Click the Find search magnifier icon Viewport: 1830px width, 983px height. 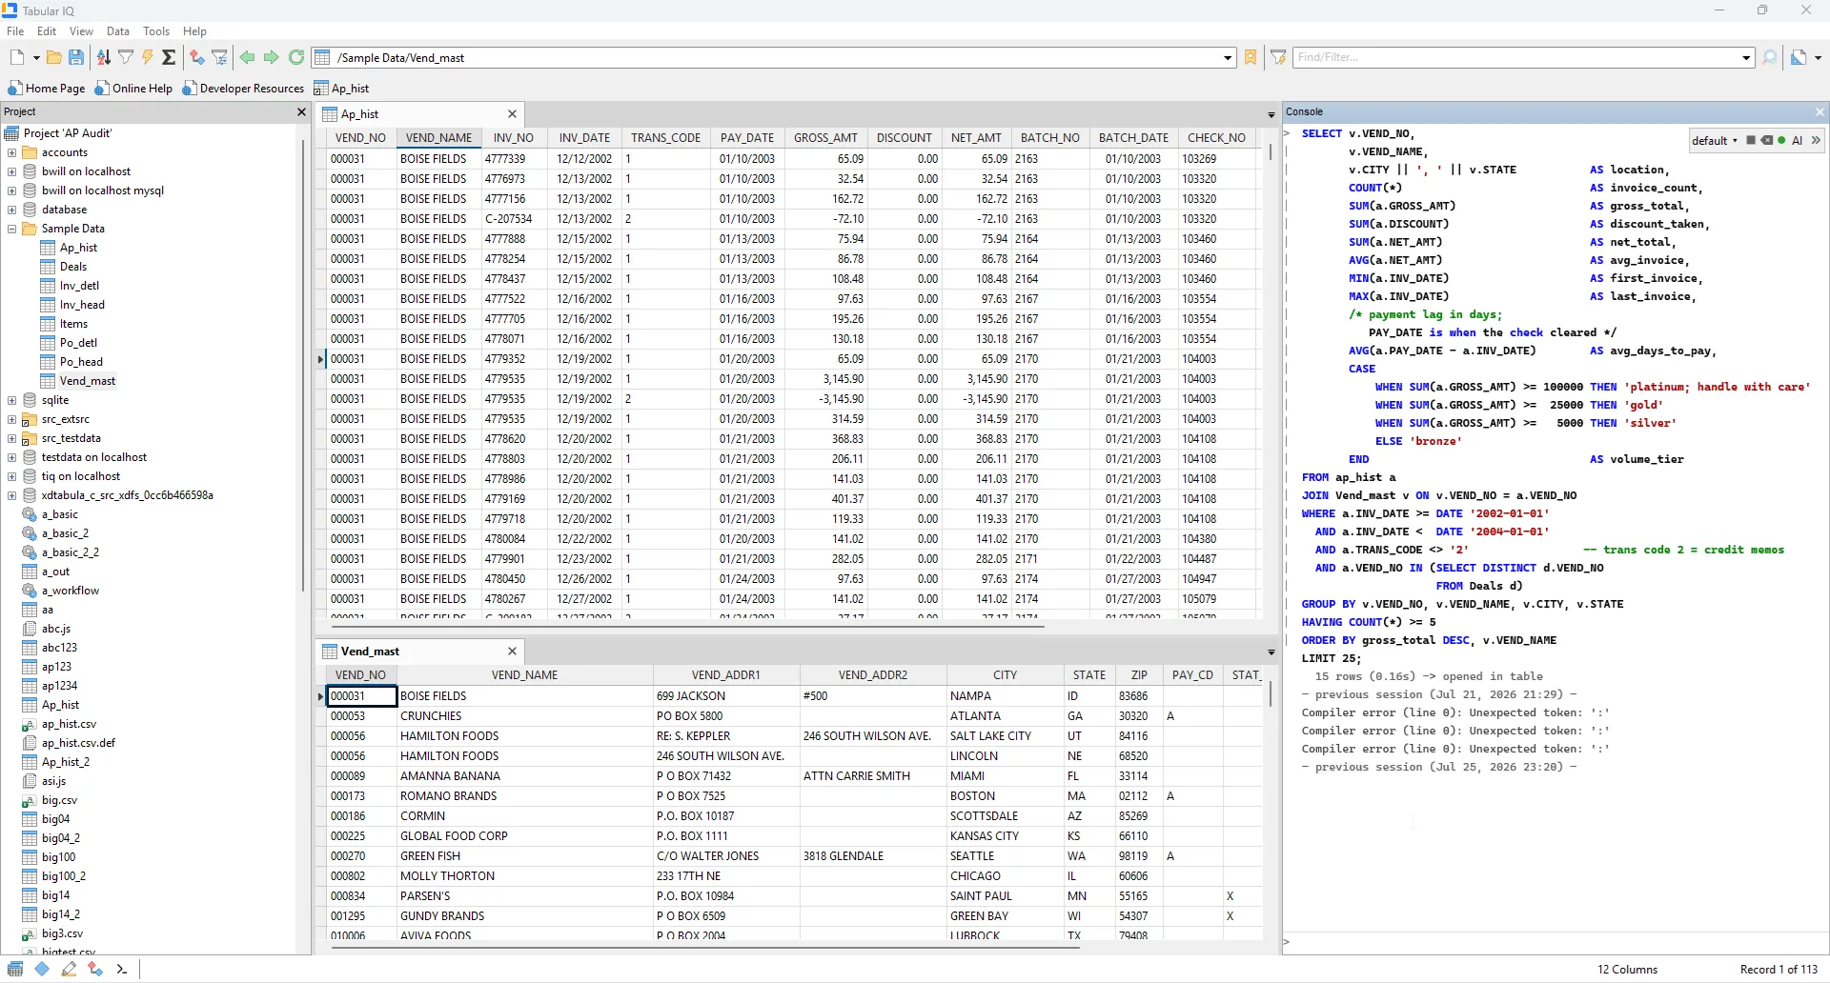pos(1770,57)
